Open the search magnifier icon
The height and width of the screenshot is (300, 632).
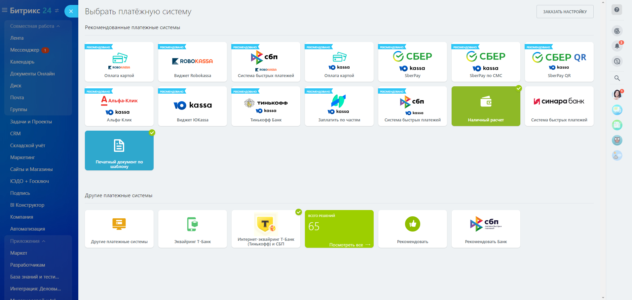(617, 78)
